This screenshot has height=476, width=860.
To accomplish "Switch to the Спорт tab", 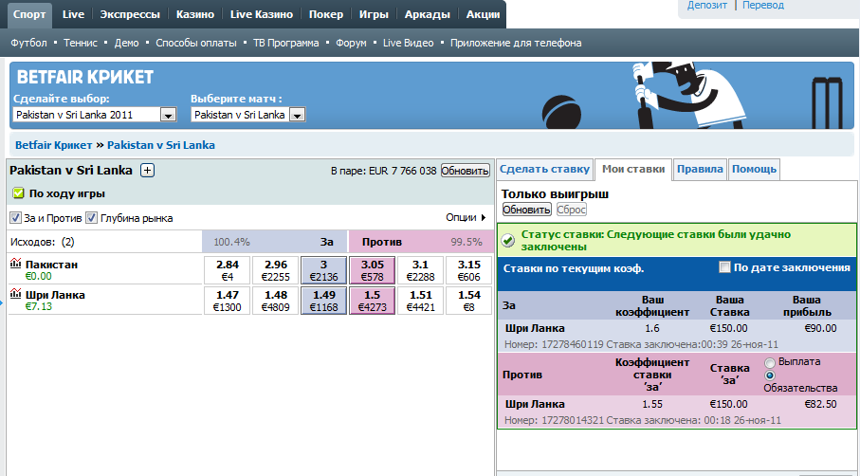I will 29,14.
